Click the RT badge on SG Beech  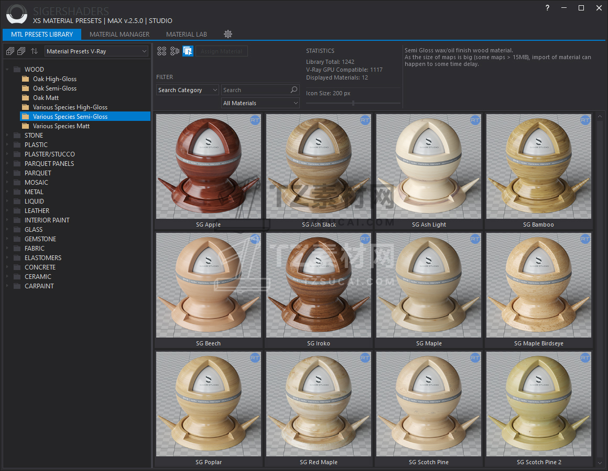tap(255, 239)
